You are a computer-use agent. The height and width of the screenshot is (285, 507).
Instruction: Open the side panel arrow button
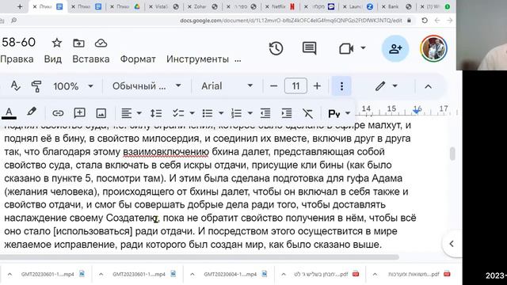(452, 244)
